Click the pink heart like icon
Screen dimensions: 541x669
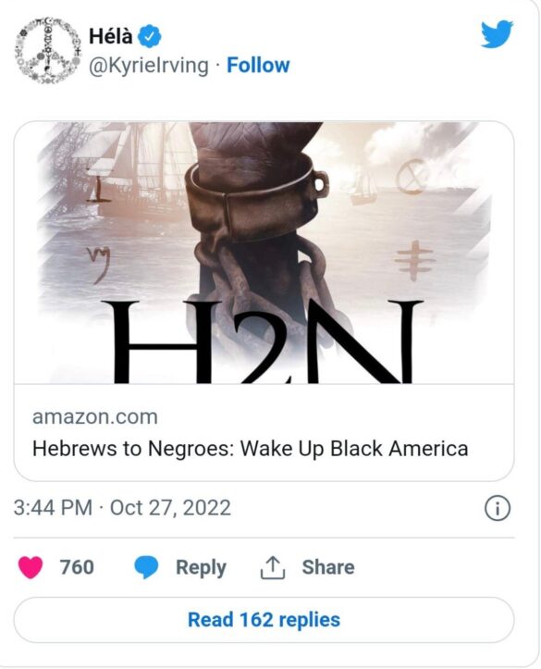coord(31,567)
